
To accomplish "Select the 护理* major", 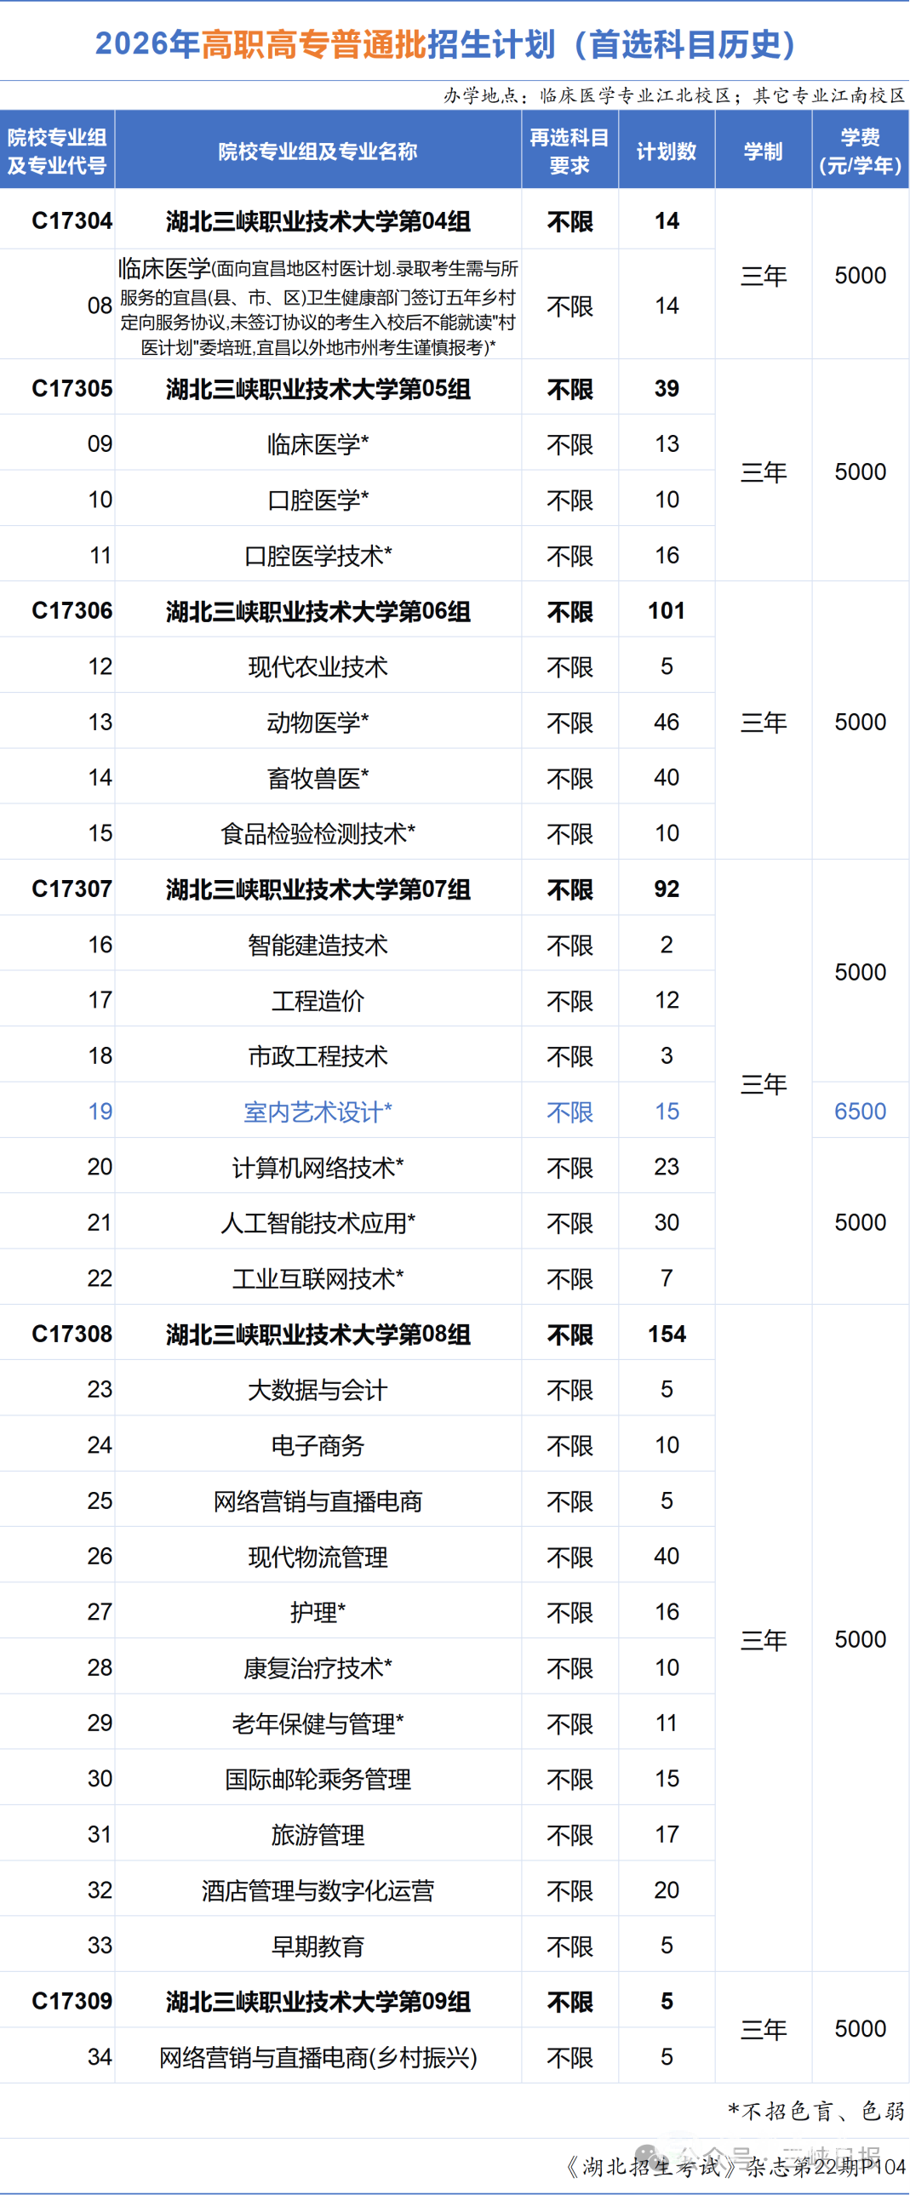I will point(318,1612).
